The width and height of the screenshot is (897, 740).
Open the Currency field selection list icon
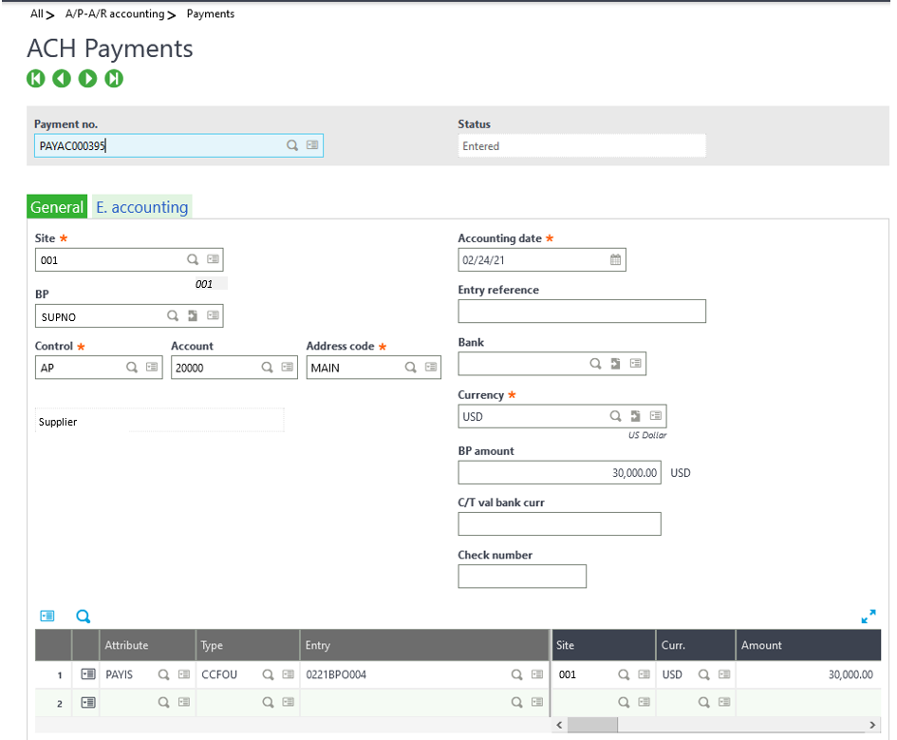(655, 416)
